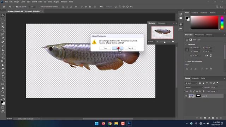Toggle lock transparent pixels in Layers panel
The image size is (226, 127).
(191, 91)
